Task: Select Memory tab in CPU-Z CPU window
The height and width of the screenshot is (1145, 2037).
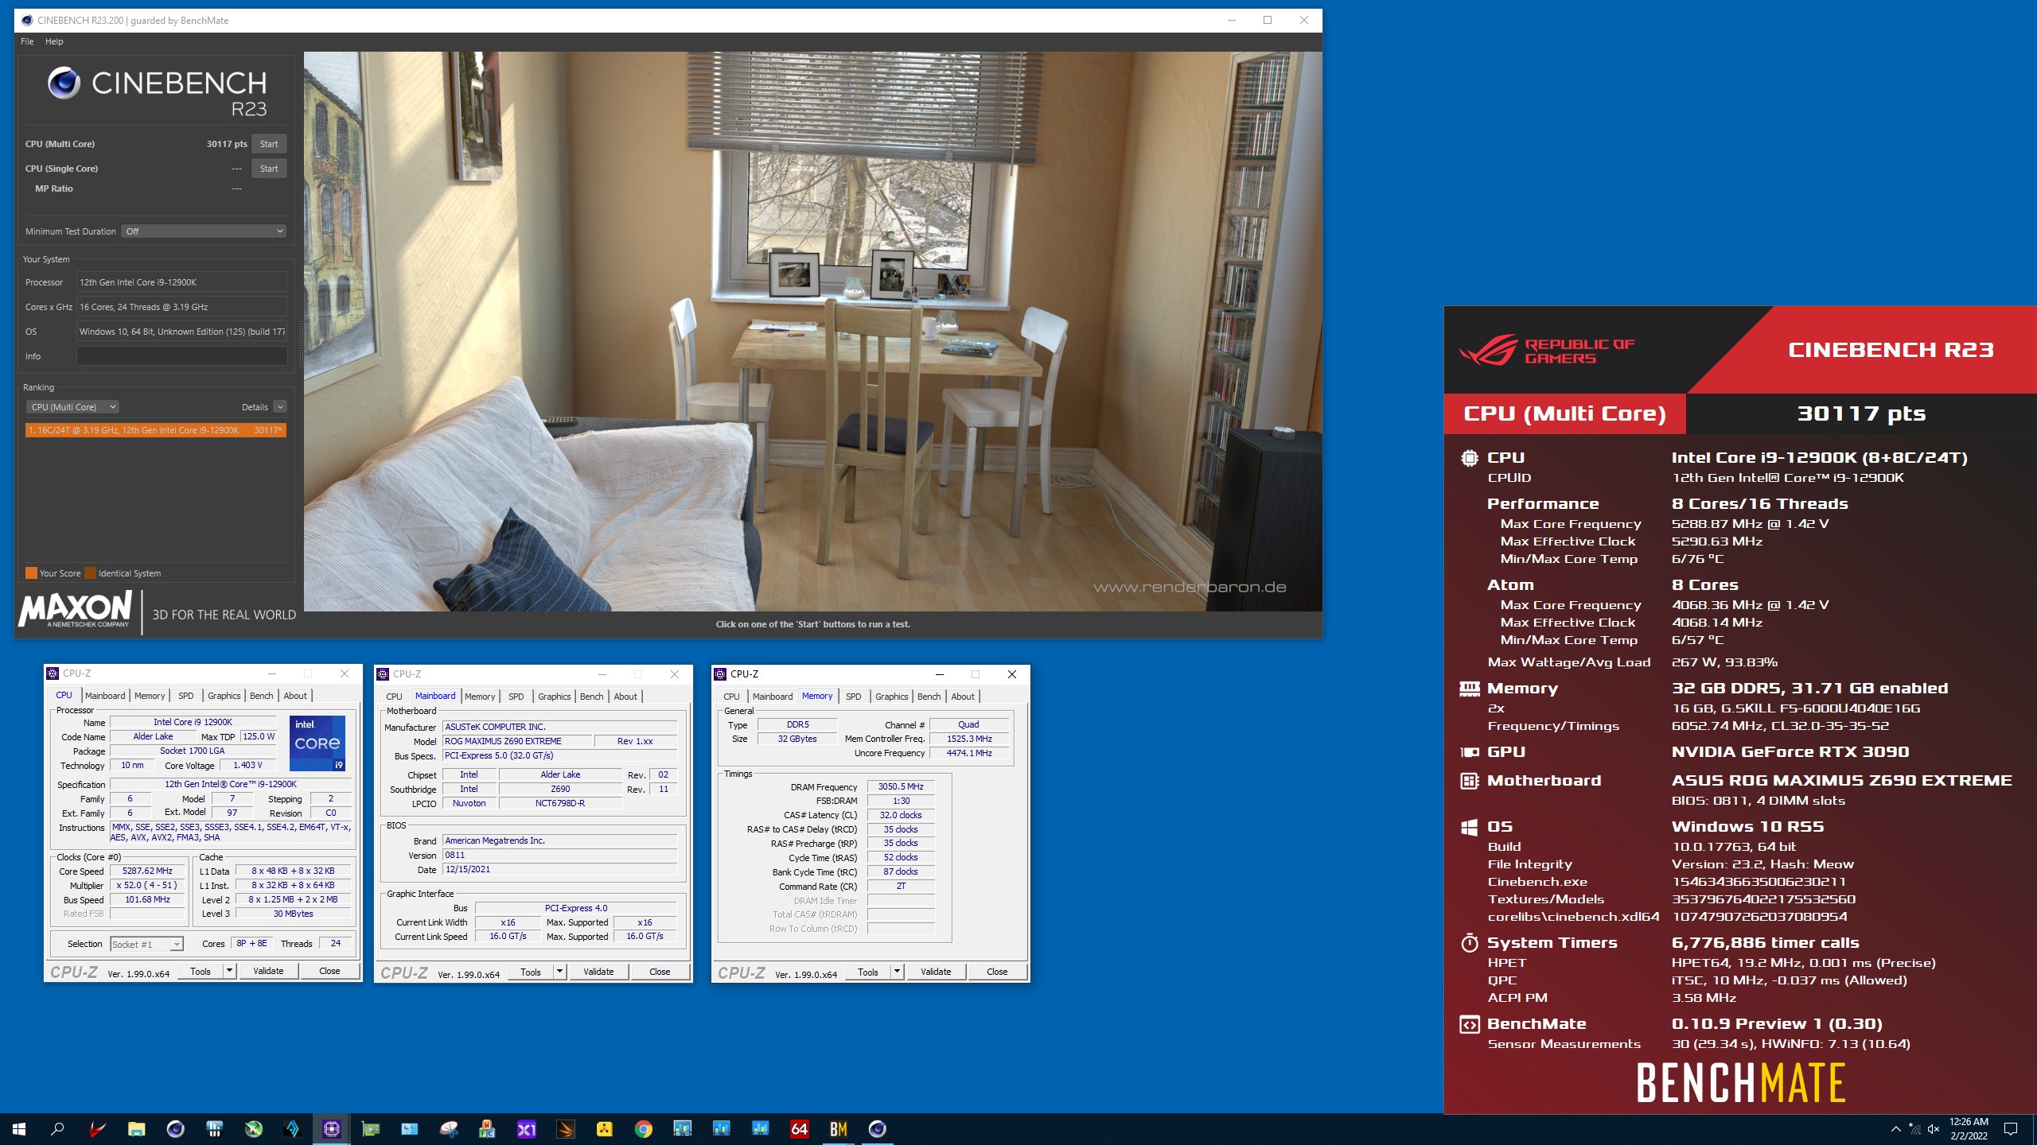Action: pyautogui.click(x=150, y=696)
